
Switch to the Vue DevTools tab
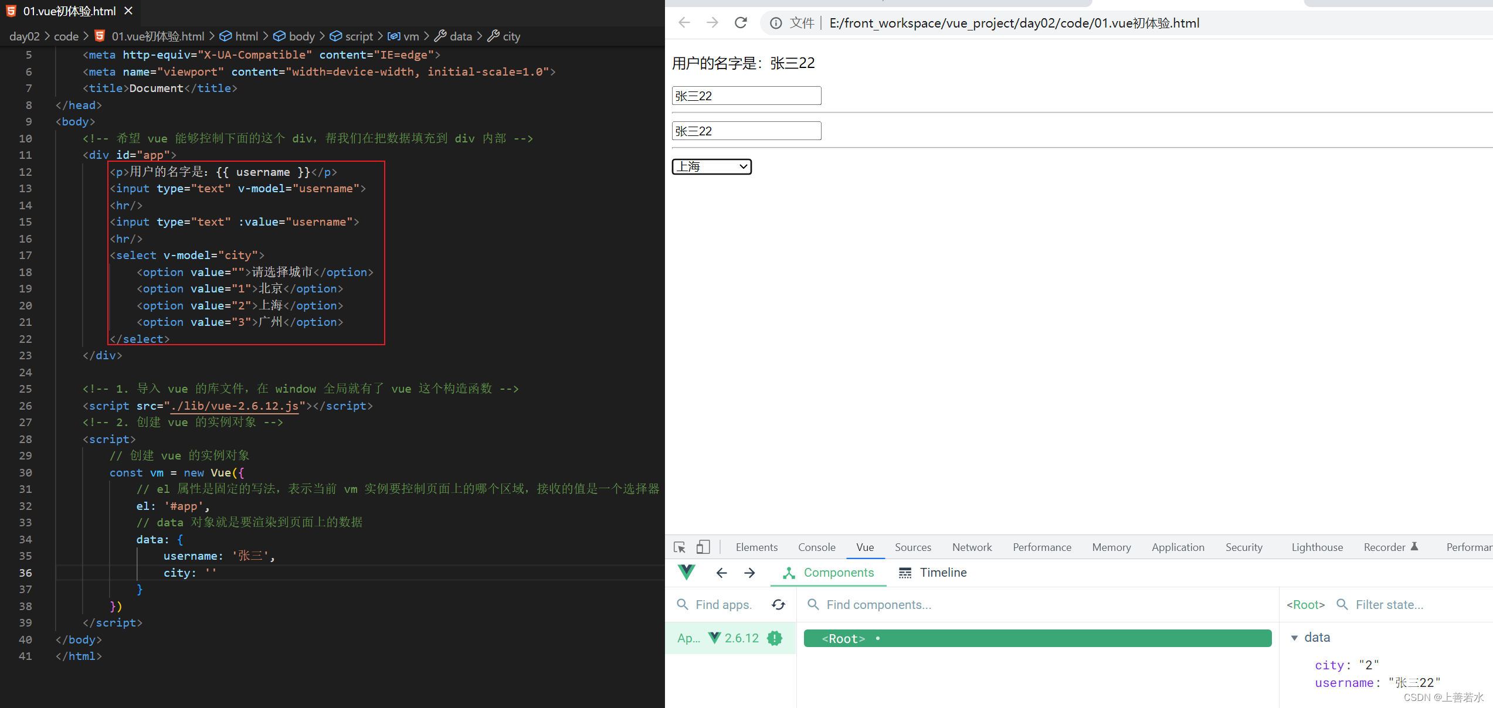[x=865, y=547]
